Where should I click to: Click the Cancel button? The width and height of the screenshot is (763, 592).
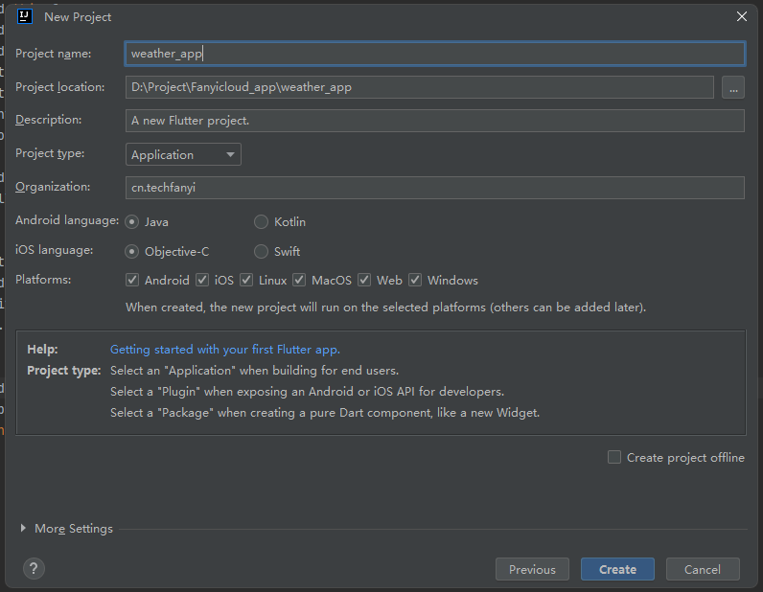tap(703, 569)
